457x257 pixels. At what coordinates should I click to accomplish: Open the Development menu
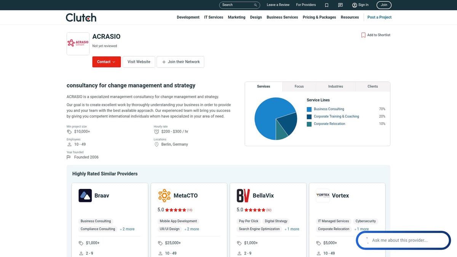188,17
